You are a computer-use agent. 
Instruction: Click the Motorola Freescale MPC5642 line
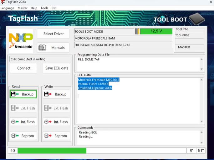[99, 80]
